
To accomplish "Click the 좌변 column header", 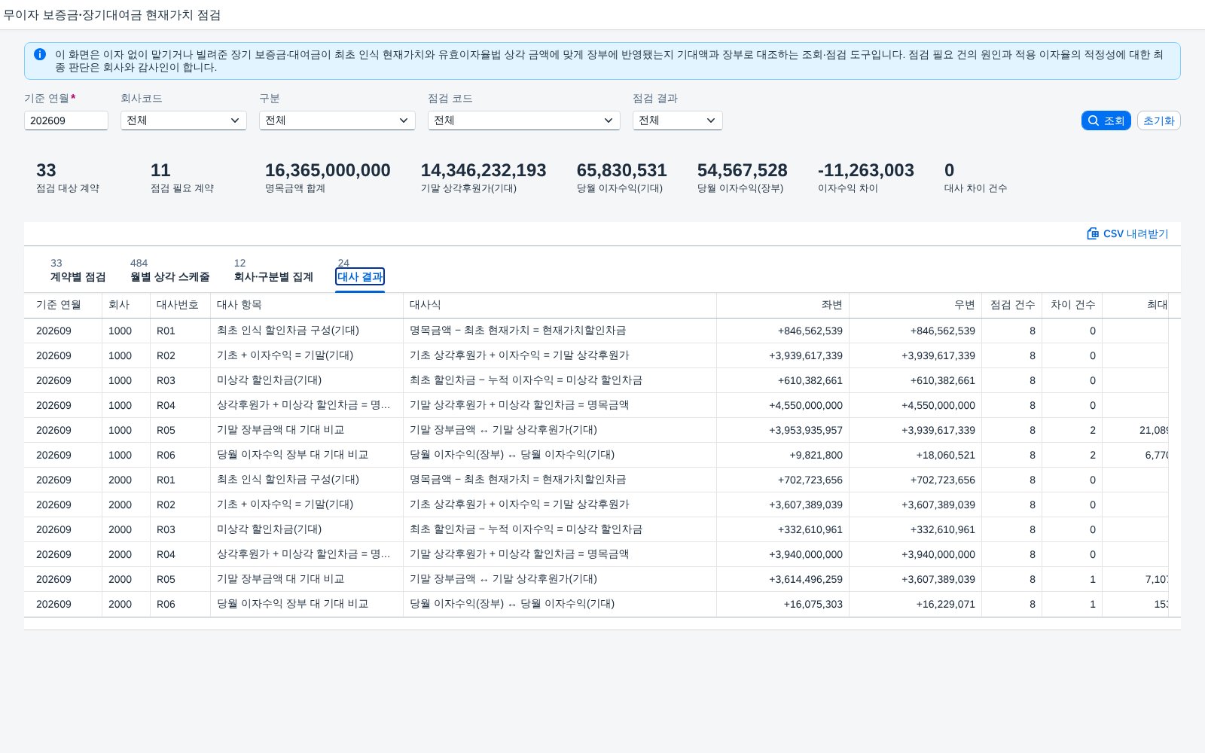I will pyautogui.click(x=782, y=305).
